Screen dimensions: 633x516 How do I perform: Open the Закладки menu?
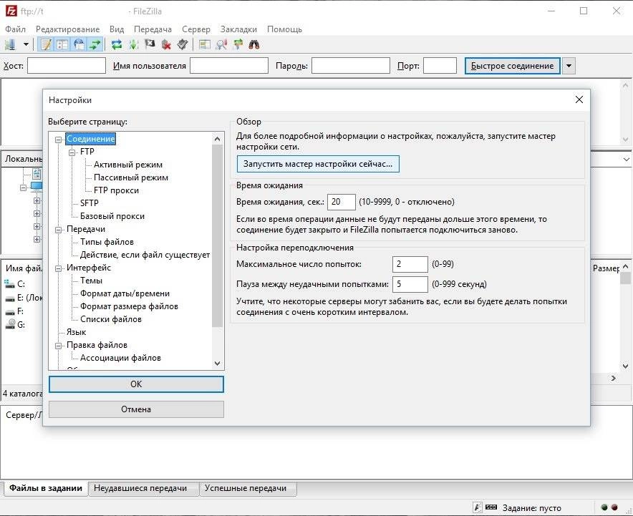pyautogui.click(x=238, y=29)
